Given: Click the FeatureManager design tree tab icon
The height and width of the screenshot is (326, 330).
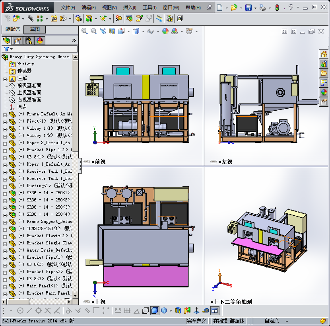Looking at the screenshot, I should (x=6, y=40).
